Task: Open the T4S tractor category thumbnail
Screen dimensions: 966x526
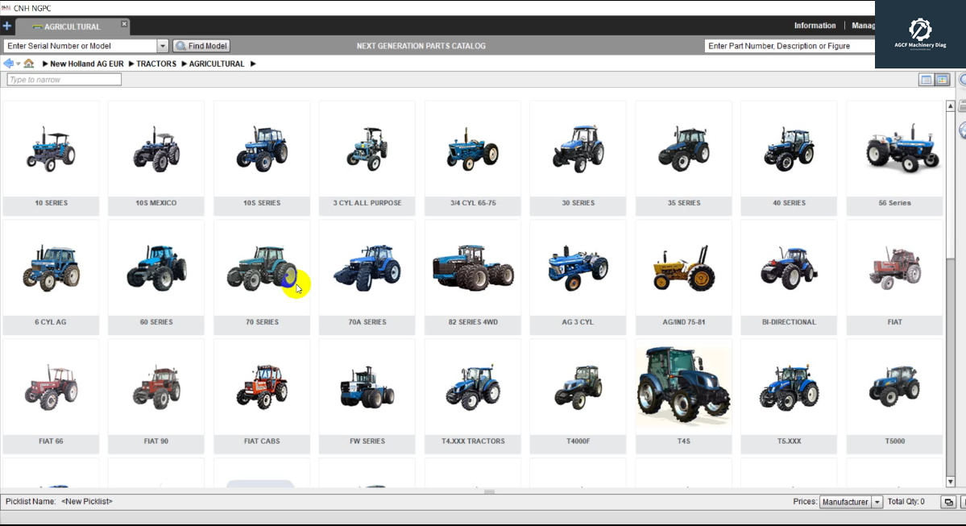Action: coord(682,386)
